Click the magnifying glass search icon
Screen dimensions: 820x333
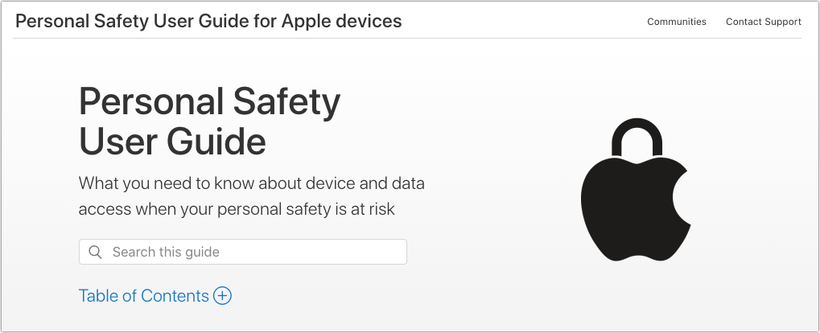(95, 252)
